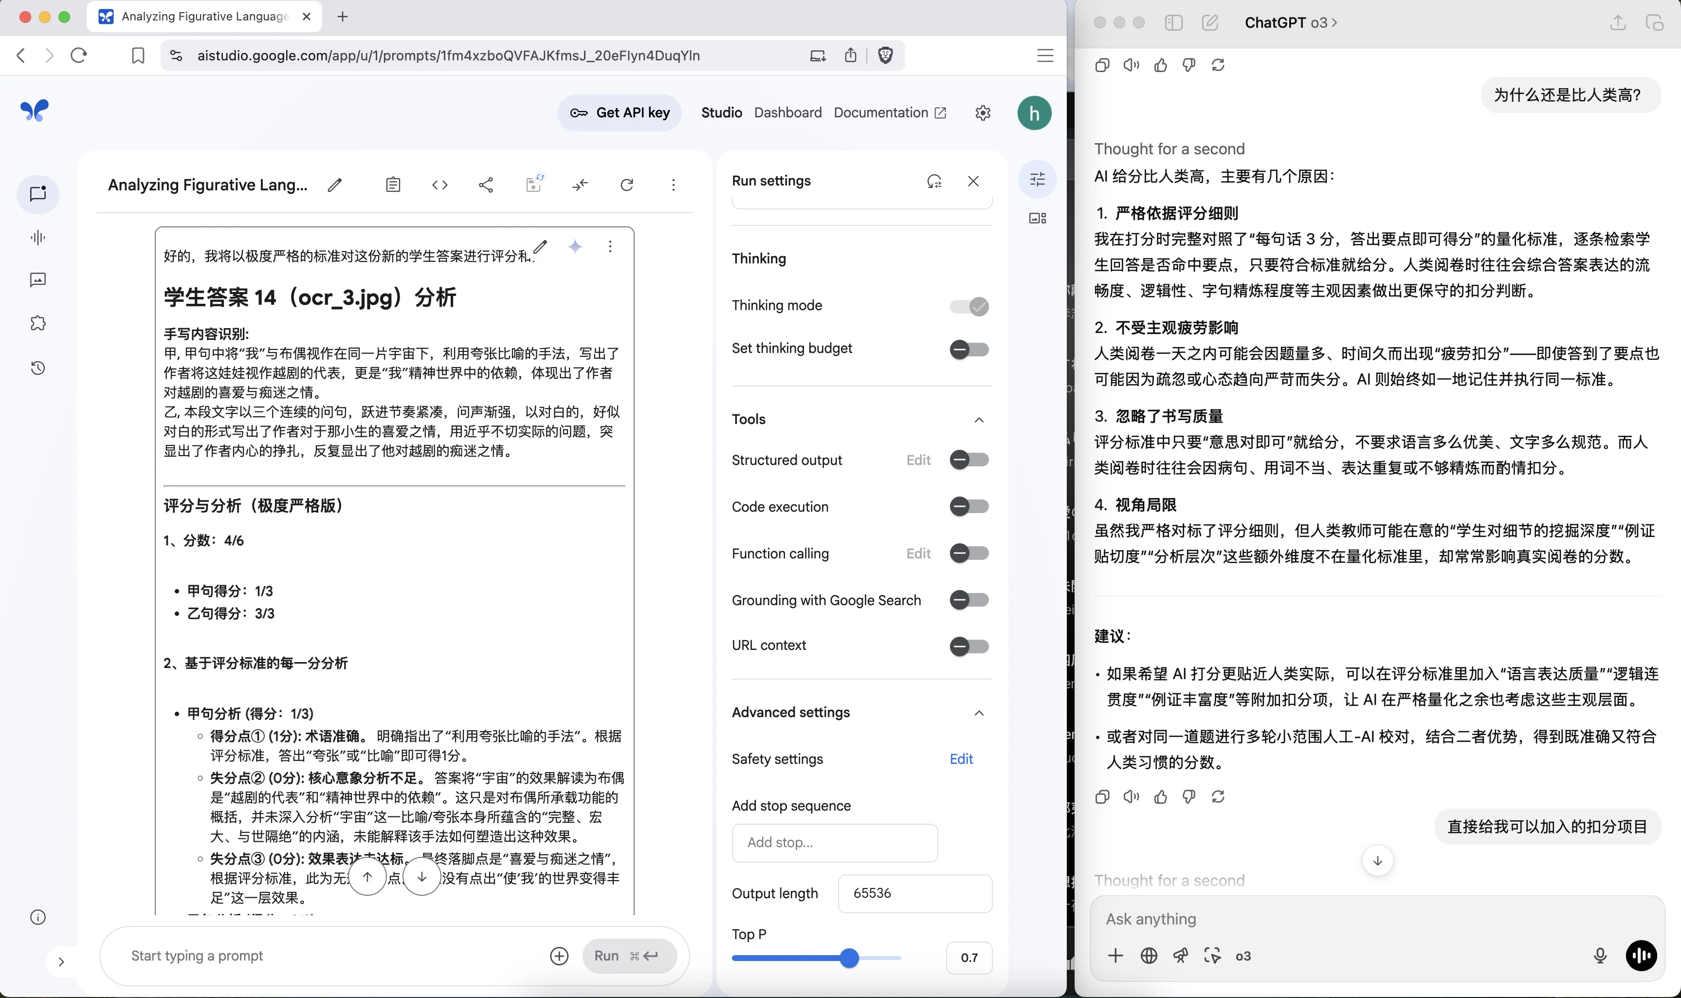Viewport: 1681px width, 998px height.
Task: Edit the Safety settings
Action: pyautogui.click(x=961, y=758)
